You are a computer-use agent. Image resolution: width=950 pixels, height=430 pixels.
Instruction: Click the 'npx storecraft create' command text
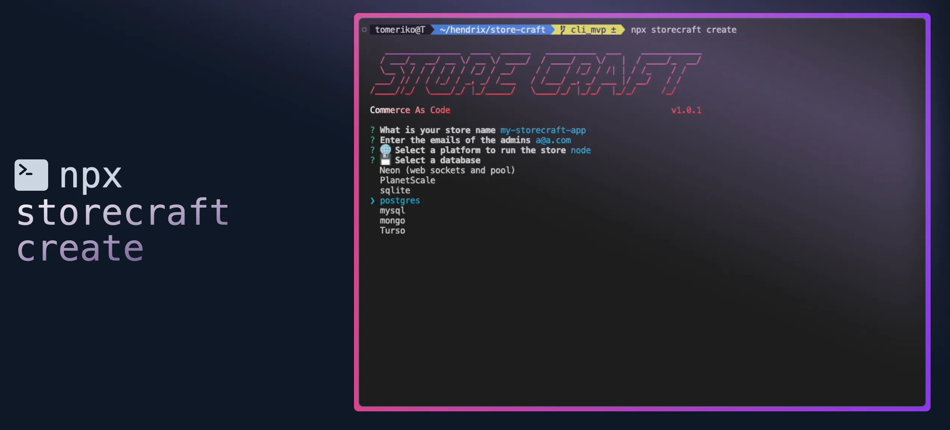pyautogui.click(x=683, y=29)
